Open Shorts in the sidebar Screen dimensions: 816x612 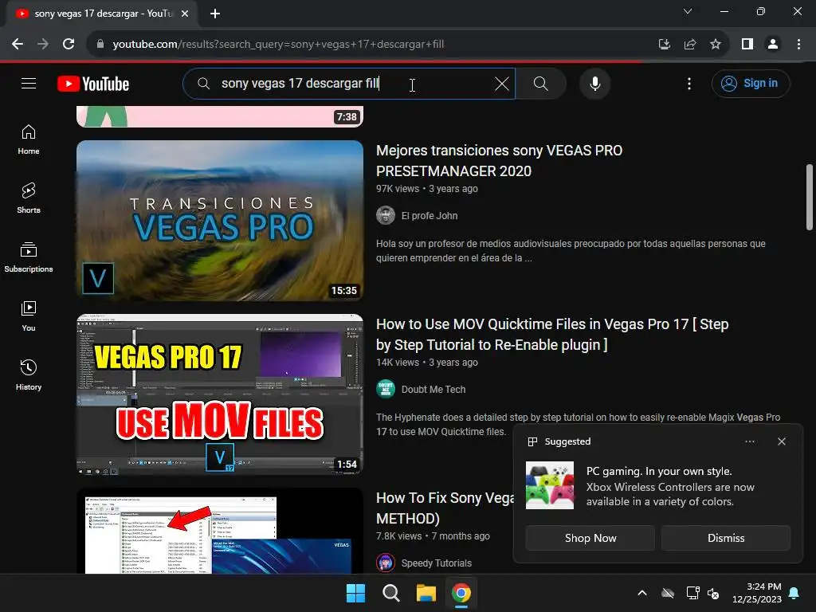pyautogui.click(x=29, y=198)
